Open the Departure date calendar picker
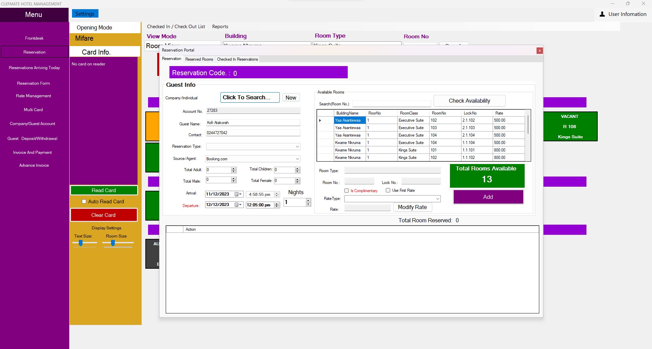Viewport: 652px width, 349px height. coord(238,205)
